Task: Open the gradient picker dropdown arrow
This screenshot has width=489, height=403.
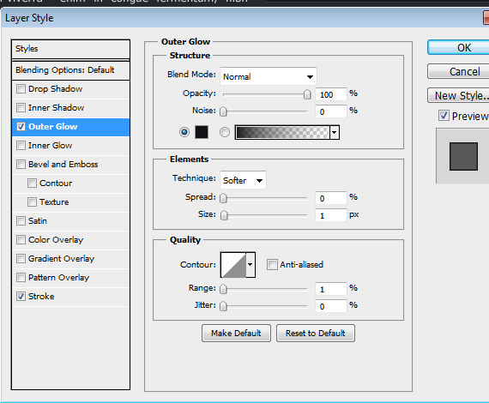Action: coord(335,132)
